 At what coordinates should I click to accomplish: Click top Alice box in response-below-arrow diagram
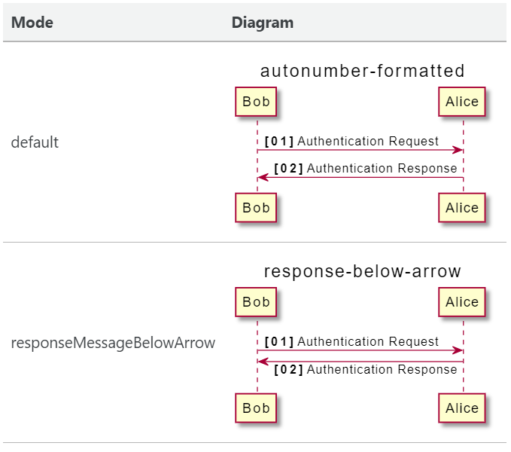[x=462, y=302]
